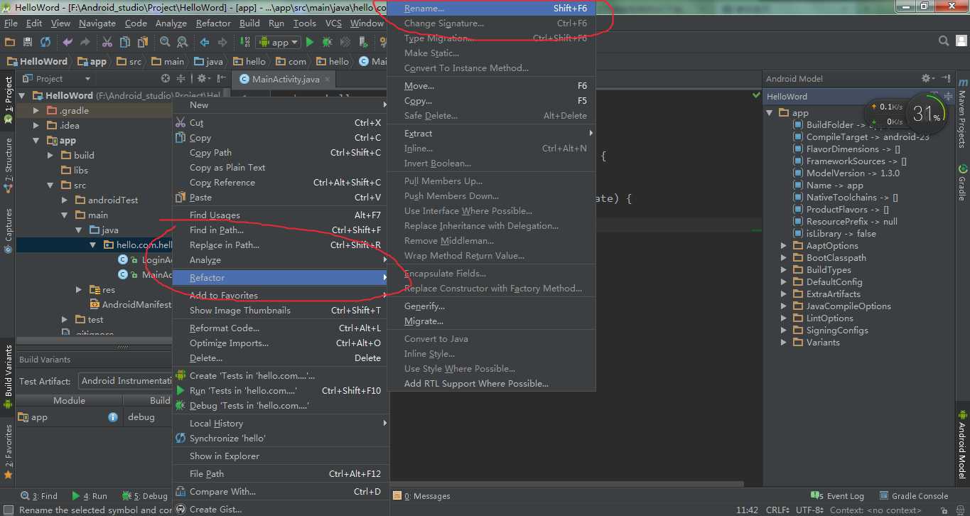This screenshot has width=970, height=516.
Task: Open the Android Model panel gear settings
Action: (x=927, y=78)
